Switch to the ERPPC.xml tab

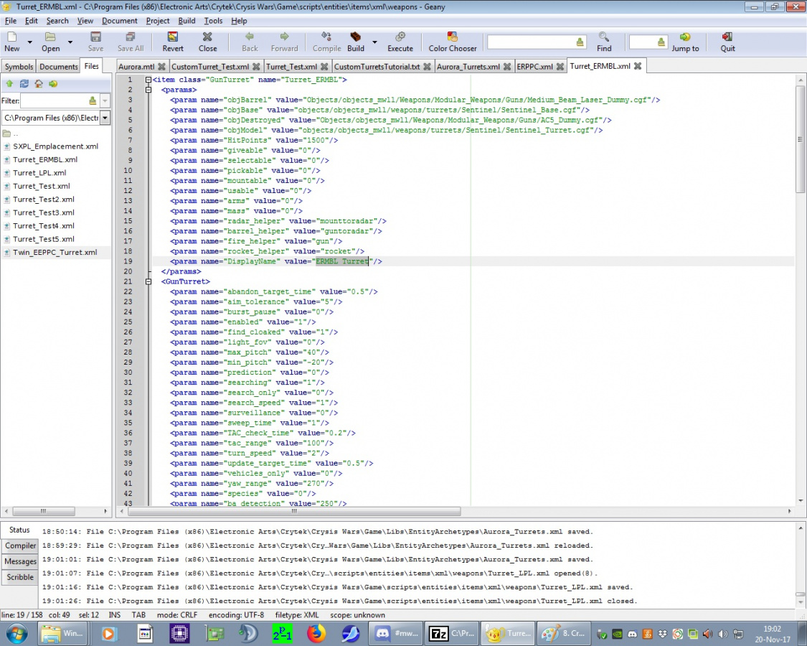tap(534, 67)
